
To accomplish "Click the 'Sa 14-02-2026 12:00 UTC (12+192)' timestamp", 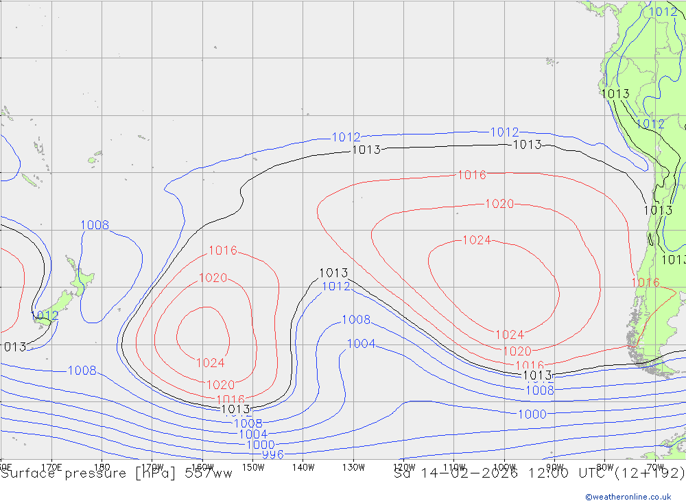I will tap(539, 473).
